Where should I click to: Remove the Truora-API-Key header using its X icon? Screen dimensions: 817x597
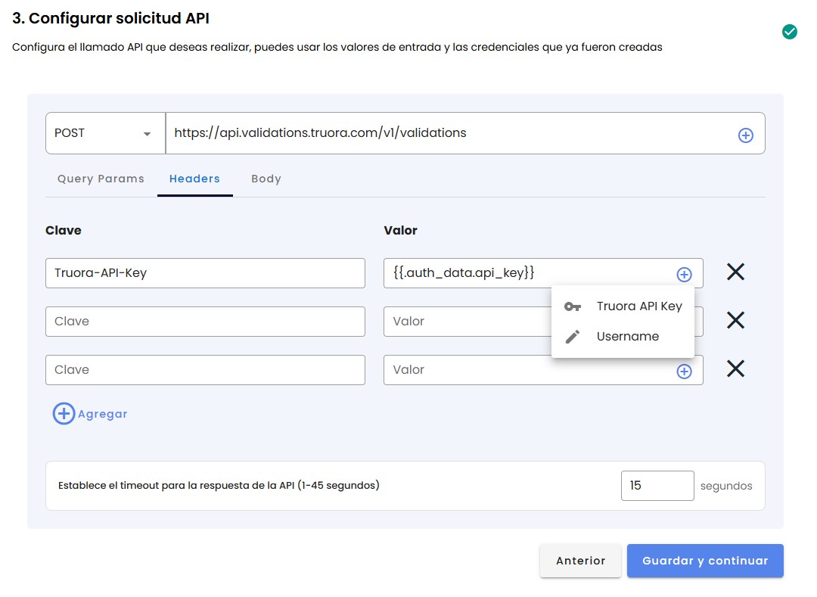[x=735, y=272]
